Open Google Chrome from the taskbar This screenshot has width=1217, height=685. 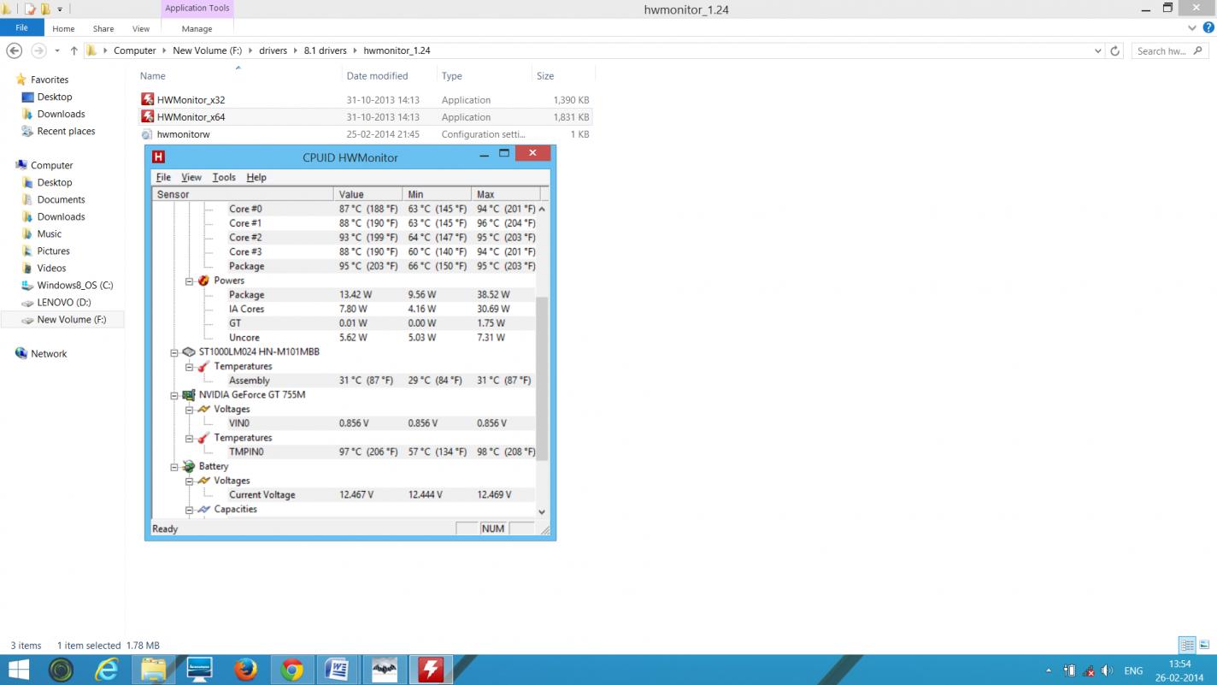click(x=291, y=670)
